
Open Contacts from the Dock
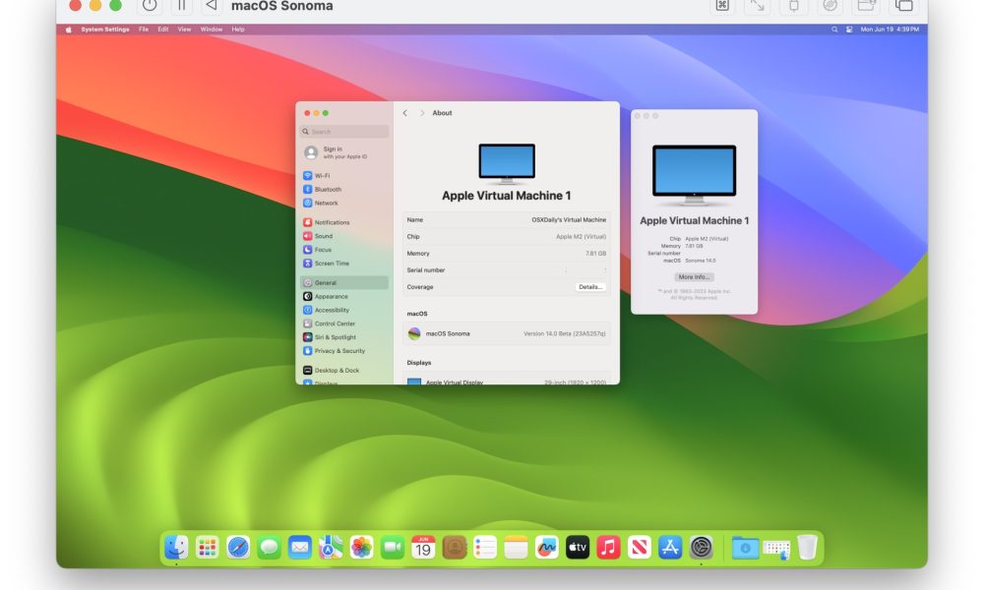click(x=455, y=548)
